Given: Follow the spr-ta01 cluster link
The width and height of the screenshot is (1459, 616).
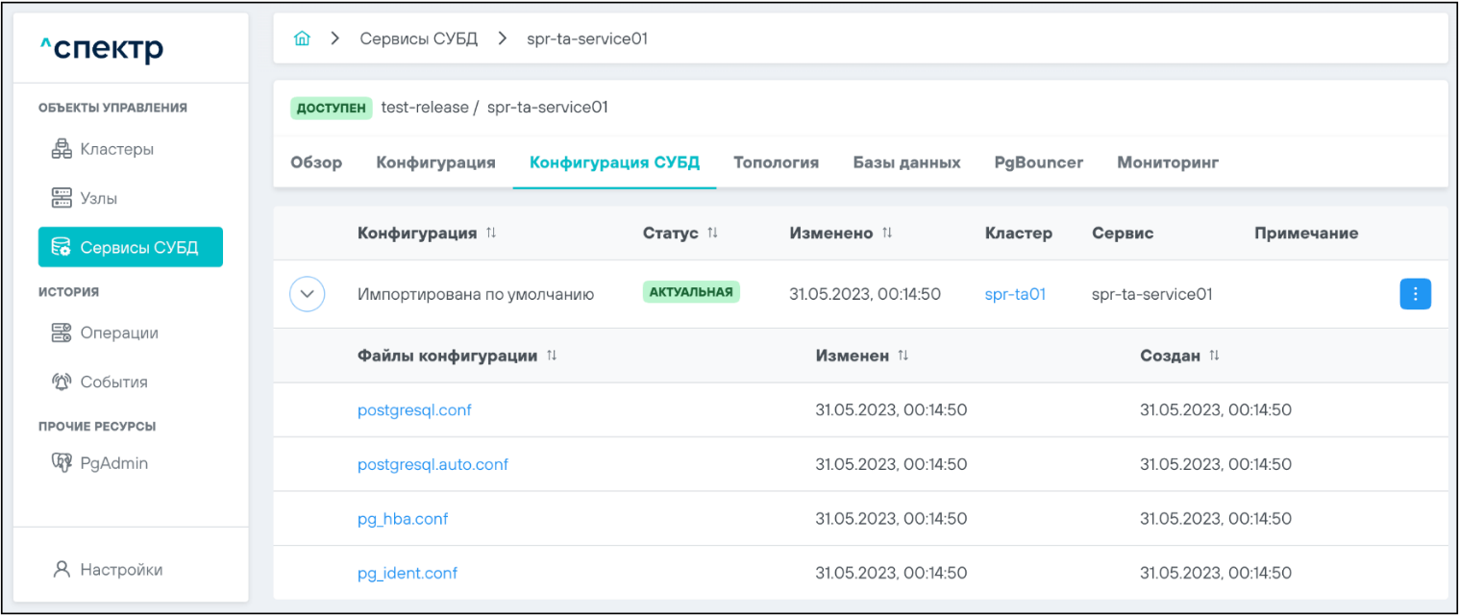Looking at the screenshot, I should (x=1014, y=295).
